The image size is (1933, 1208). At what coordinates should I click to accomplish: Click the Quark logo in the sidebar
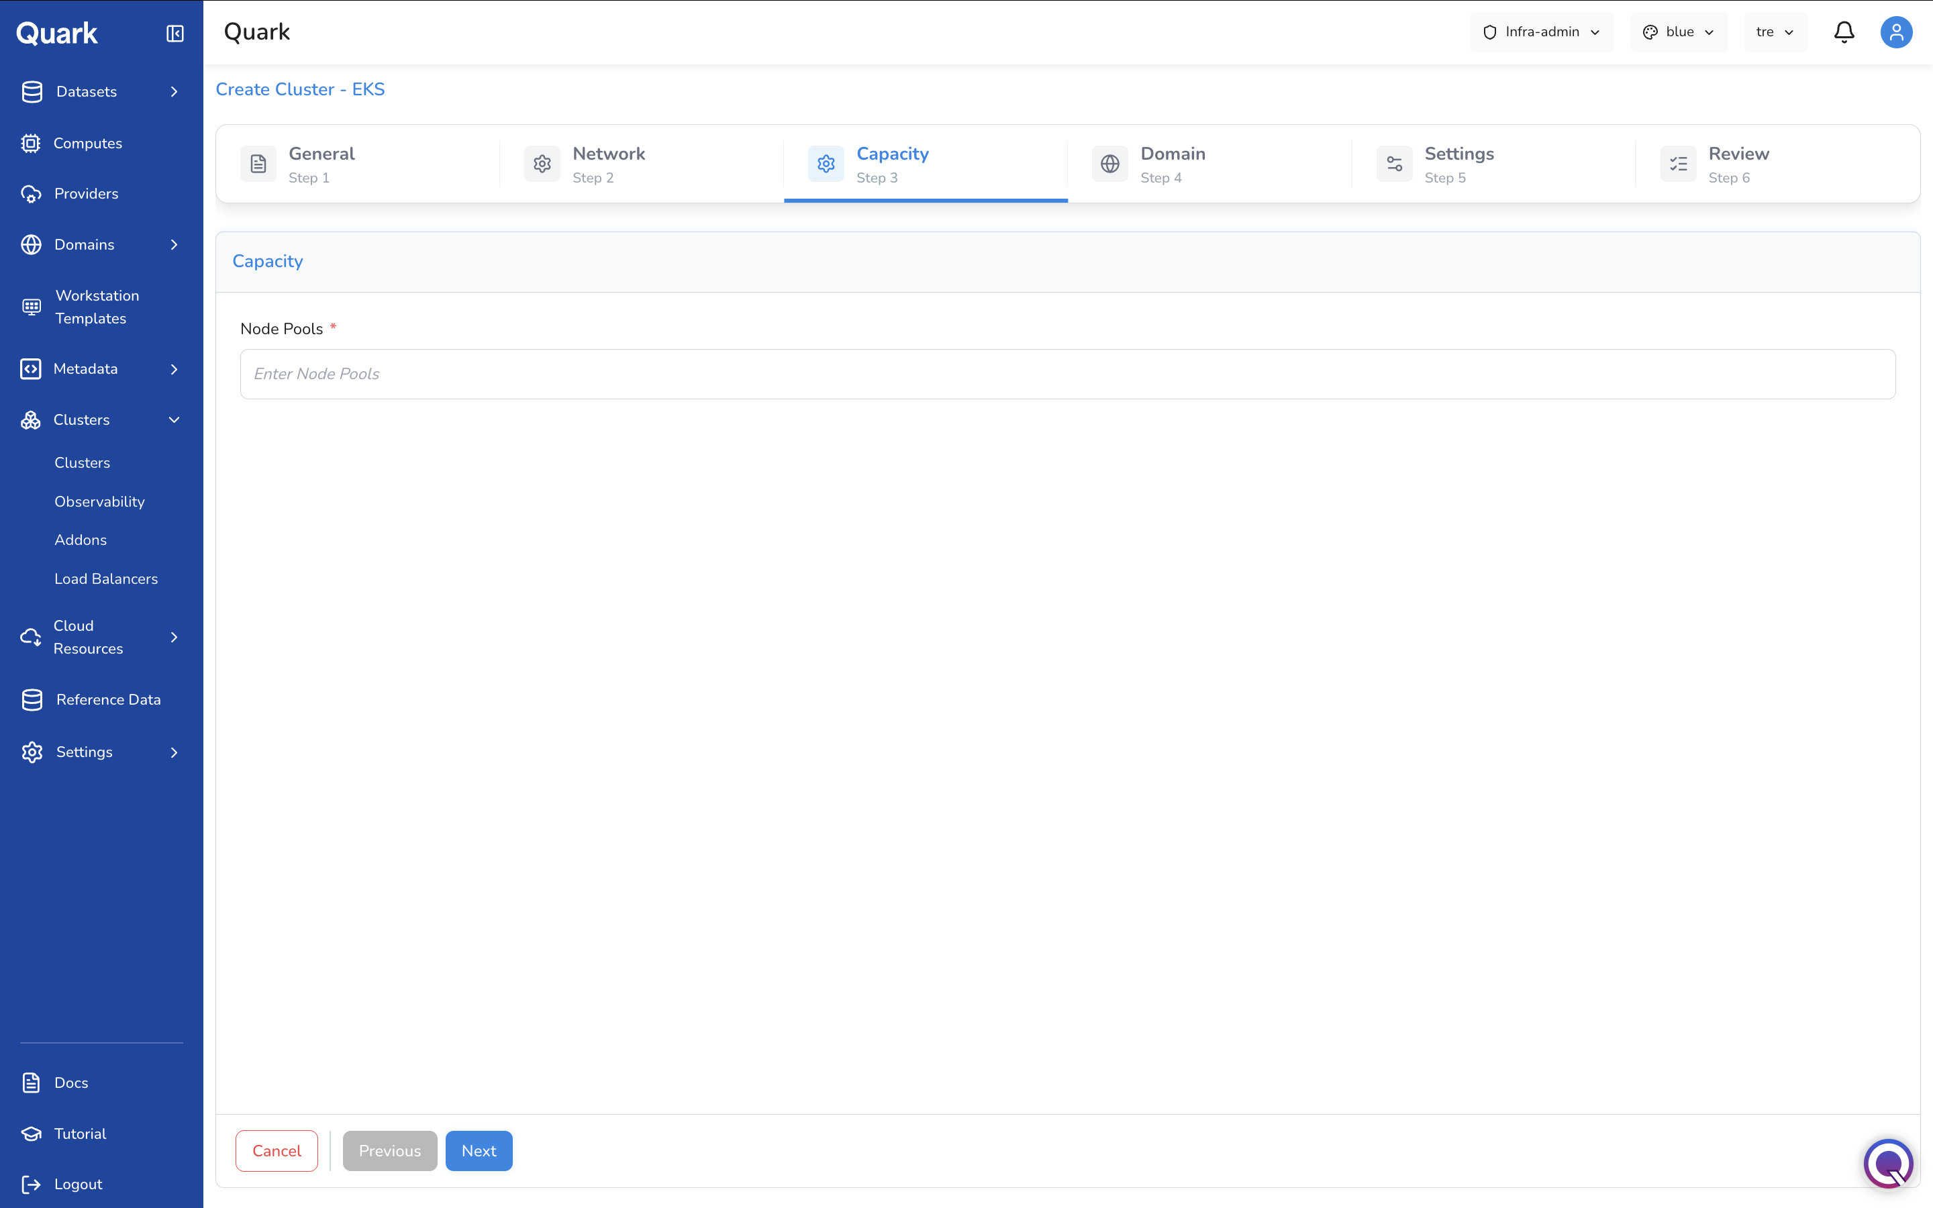coord(56,34)
